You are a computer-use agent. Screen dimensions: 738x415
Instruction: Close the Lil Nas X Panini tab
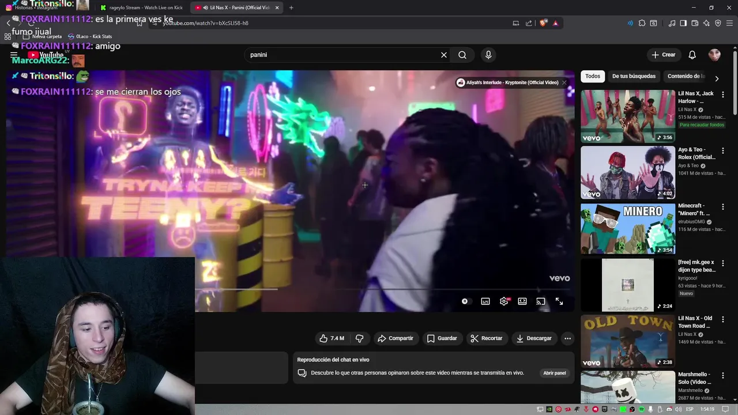277,7
